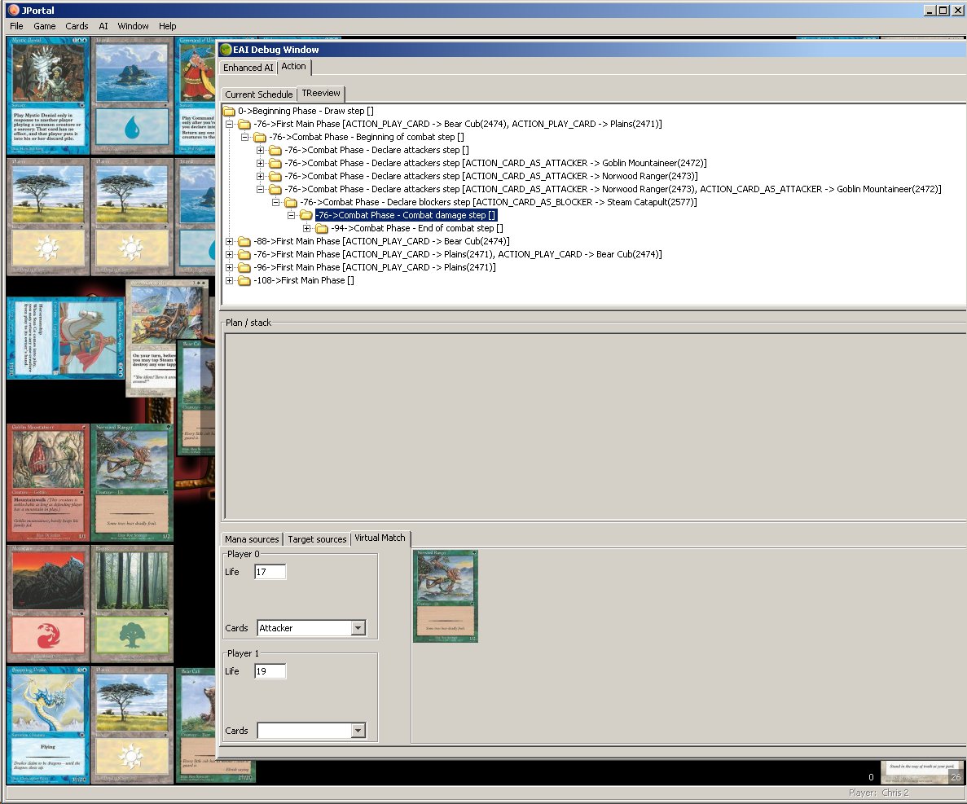The height and width of the screenshot is (804, 967).
Task: Expand Declare attackers Goblin Mountaineer only node
Action: coord(260,164)
